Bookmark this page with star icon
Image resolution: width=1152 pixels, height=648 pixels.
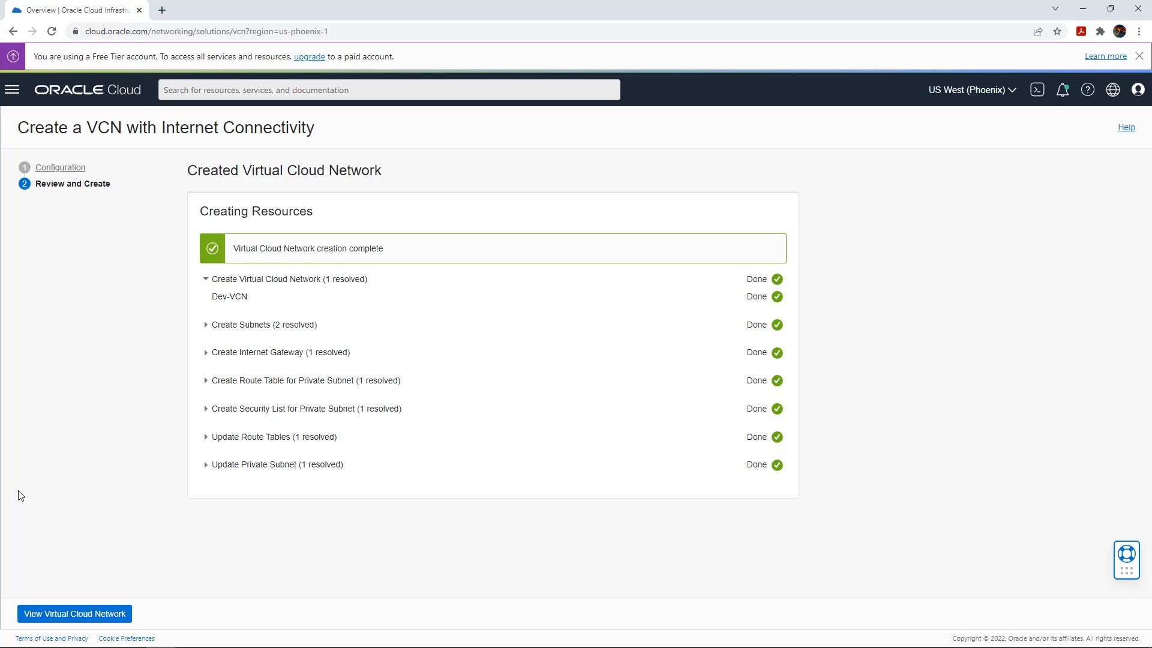tap(1057, 31)
